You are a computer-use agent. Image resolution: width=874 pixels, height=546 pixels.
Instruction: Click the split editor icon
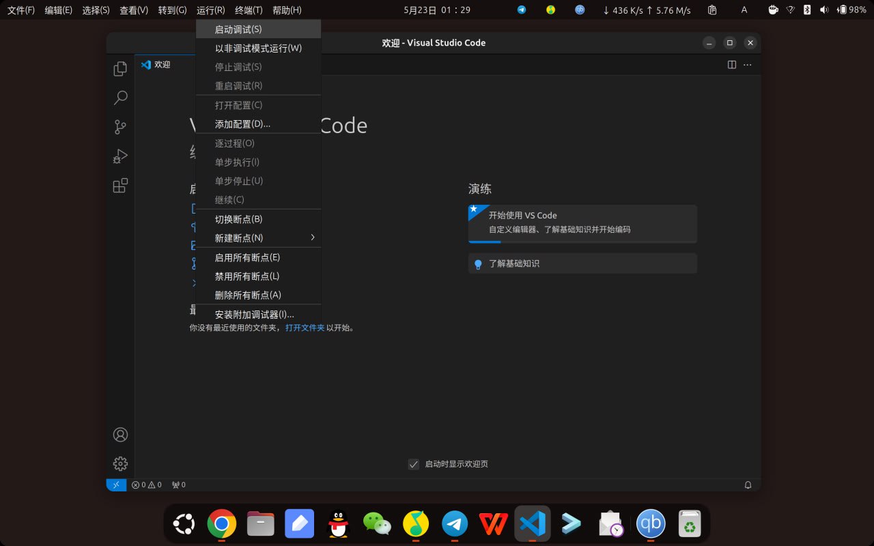pos(731,65)
